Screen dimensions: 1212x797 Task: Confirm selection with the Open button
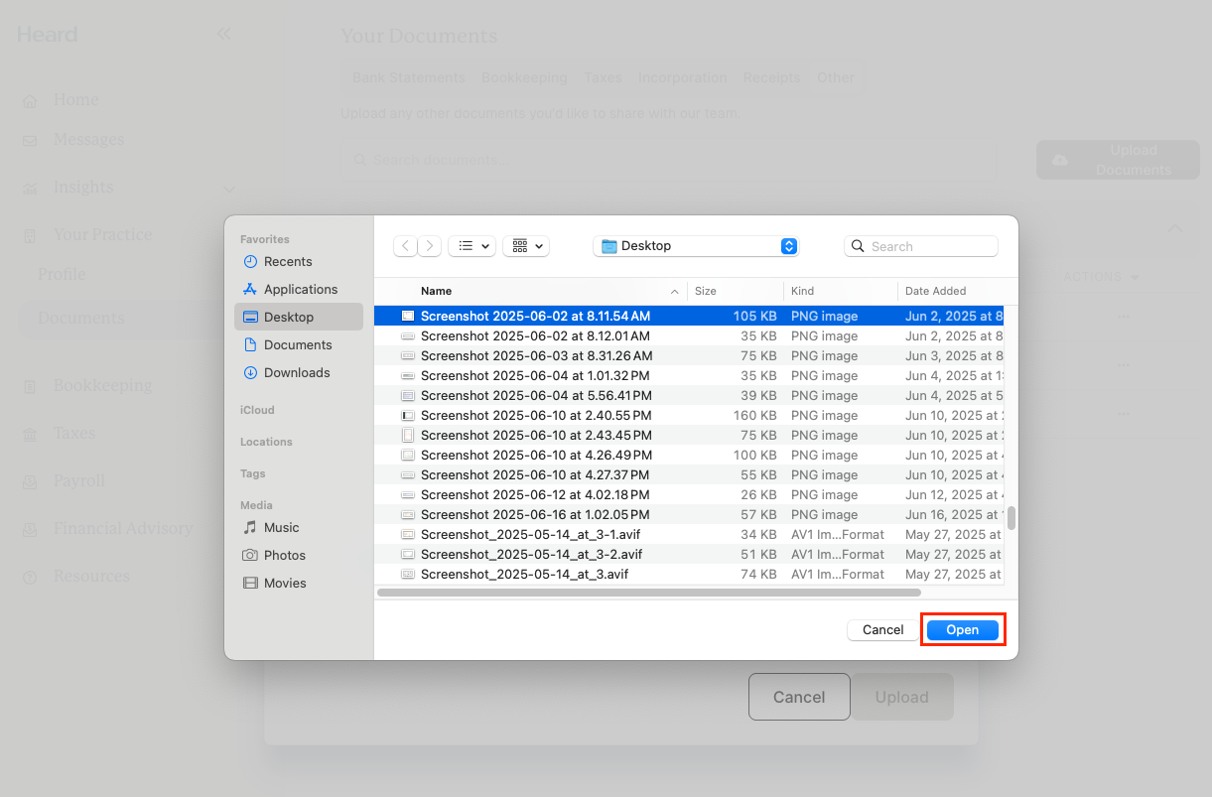[961, 629]
